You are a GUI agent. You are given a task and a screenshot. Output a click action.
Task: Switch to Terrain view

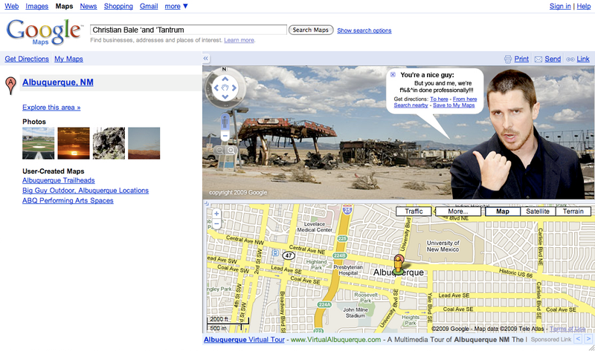click(573, 211)
